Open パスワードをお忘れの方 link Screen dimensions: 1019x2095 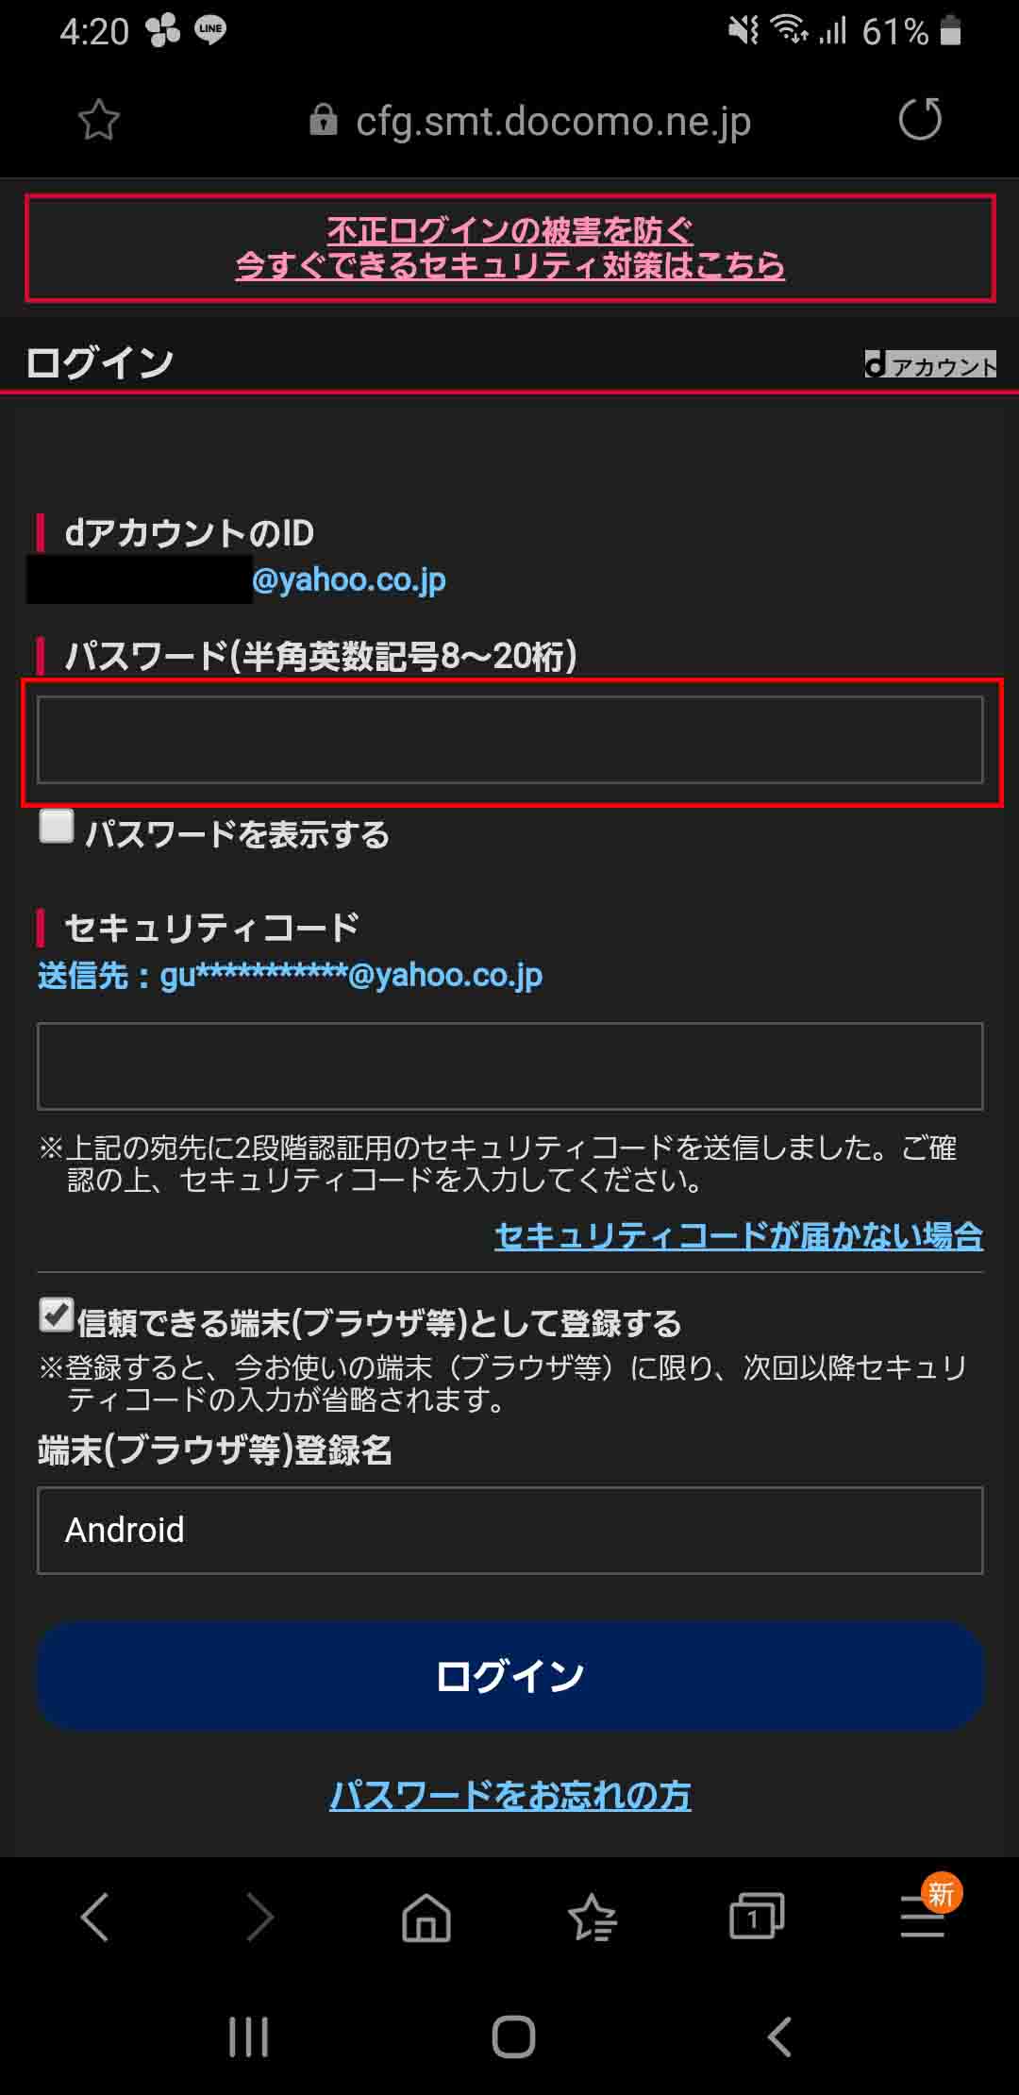pos(510,1795)
